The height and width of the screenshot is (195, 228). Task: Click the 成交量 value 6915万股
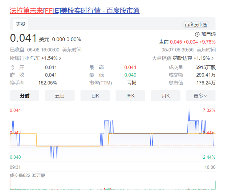click(205, 67)
